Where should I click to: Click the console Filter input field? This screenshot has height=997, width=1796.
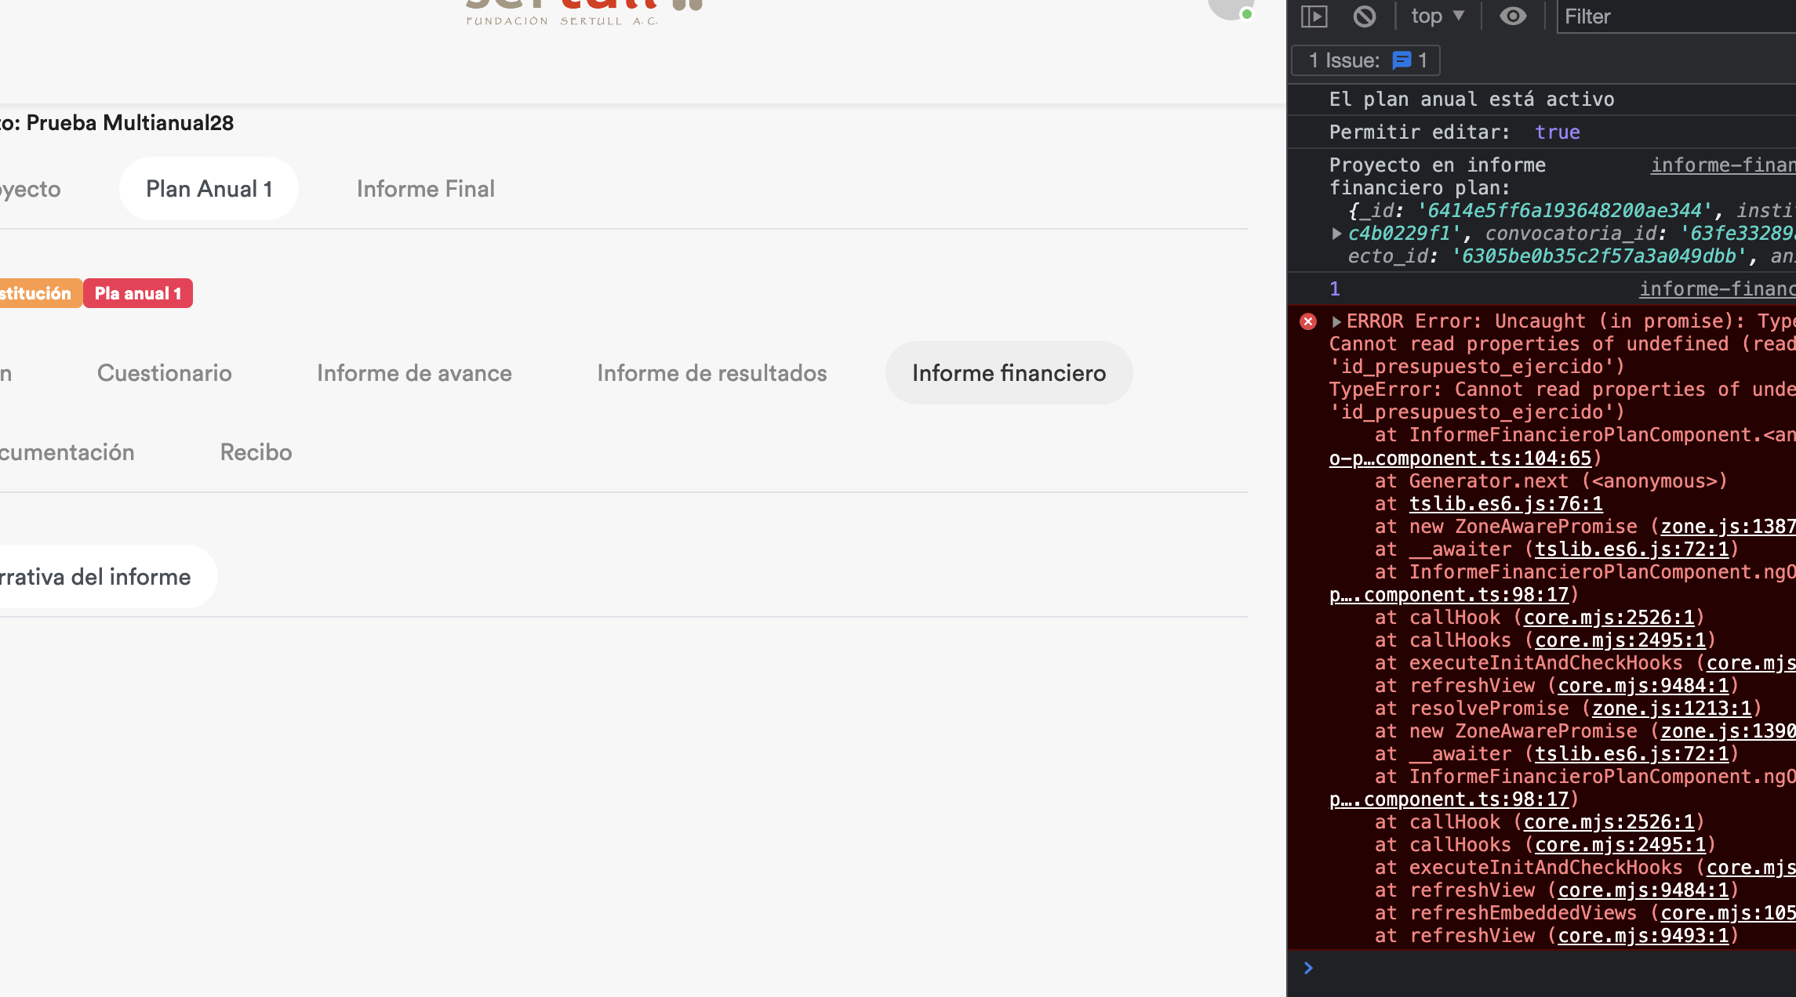(1671, 16)
